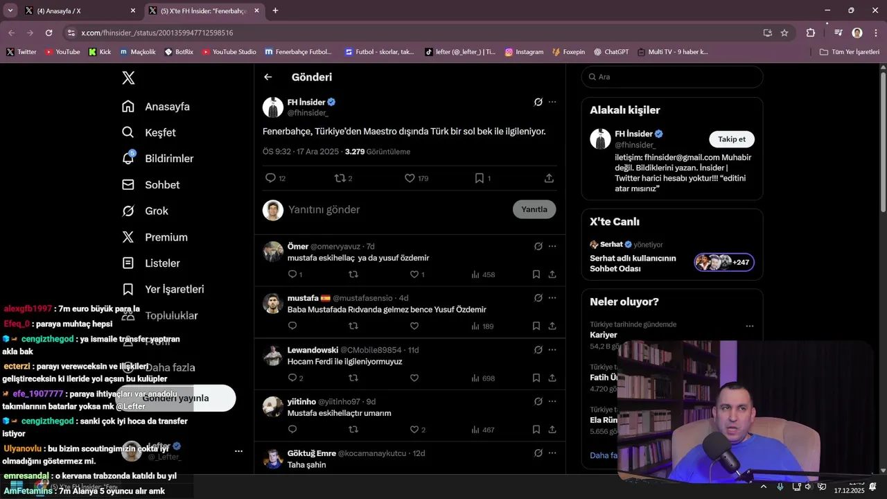Viewport: 887px width, 499px height.
Task: Reply to Ömer's comment
Action: [292, 274]
